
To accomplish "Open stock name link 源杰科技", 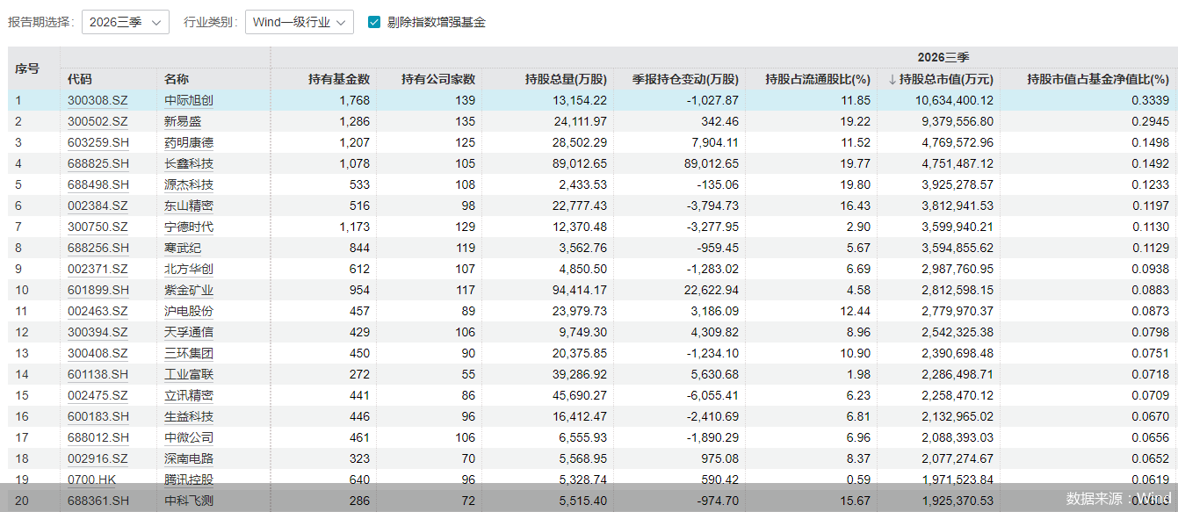I will tap(189, 184).
